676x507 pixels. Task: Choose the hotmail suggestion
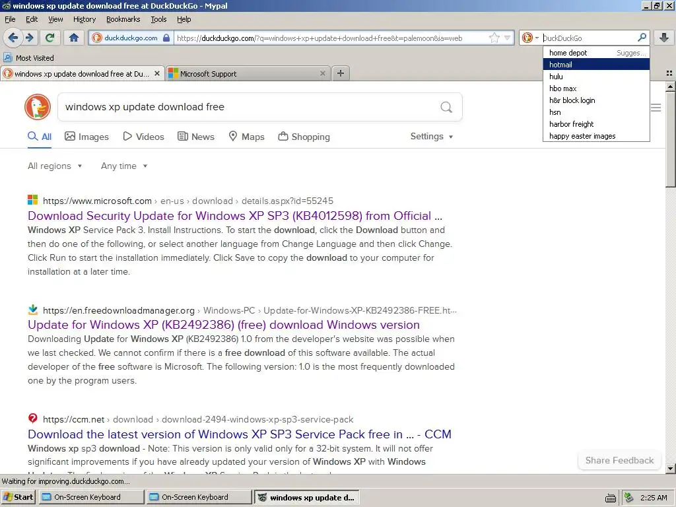[596, 65]
